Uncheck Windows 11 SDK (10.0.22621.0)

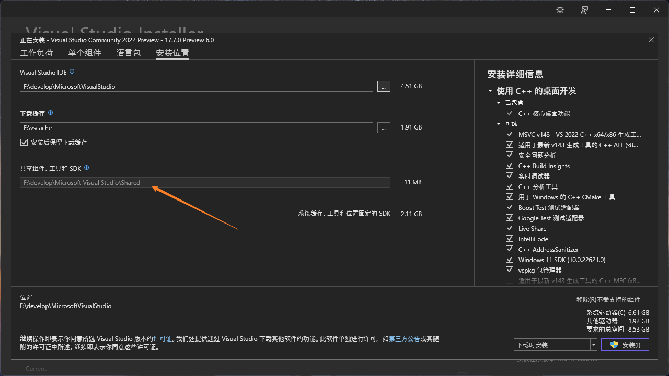point(510,260)
